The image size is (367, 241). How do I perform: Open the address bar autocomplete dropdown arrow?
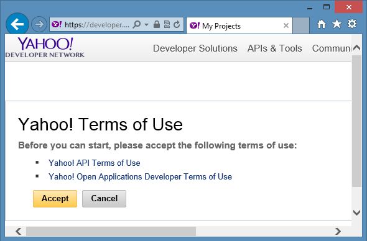[147, 24]
